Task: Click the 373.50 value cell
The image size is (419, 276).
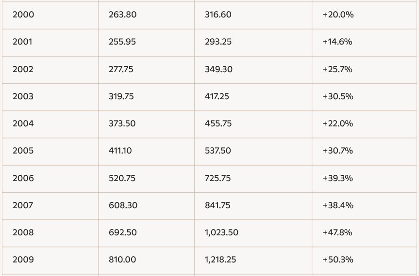Action: [x=122, y=123]
